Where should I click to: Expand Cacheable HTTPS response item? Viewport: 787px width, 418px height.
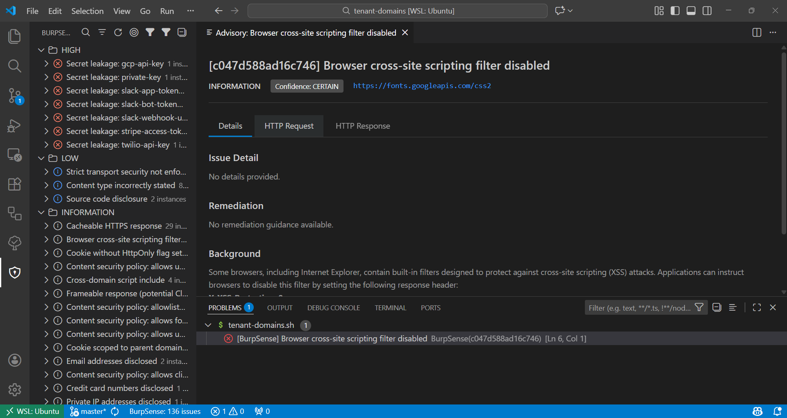click(x=46, y=226)
